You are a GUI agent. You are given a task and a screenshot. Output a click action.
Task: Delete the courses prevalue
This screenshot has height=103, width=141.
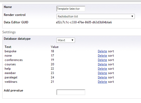[102, 64]
